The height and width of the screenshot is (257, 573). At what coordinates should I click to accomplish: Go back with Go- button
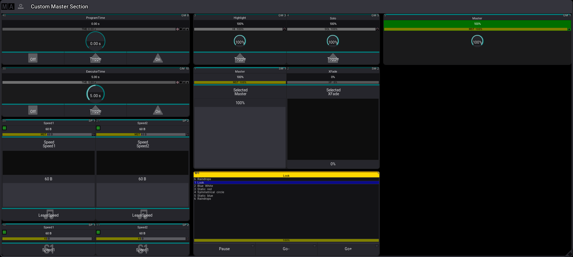coord(286,249)
